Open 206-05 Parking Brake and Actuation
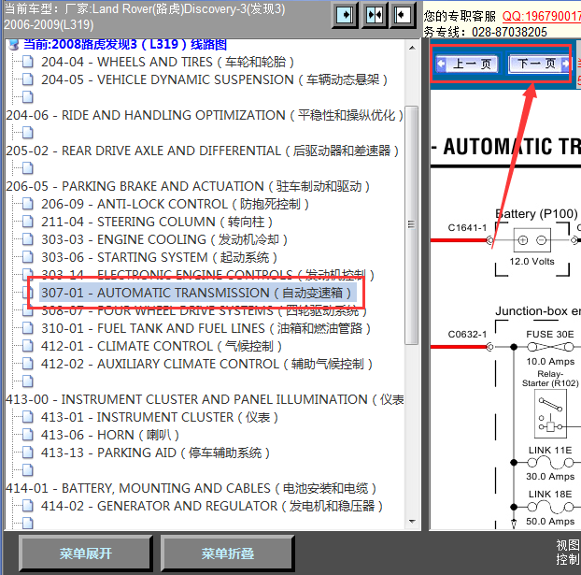 click(x=188, y=186)
